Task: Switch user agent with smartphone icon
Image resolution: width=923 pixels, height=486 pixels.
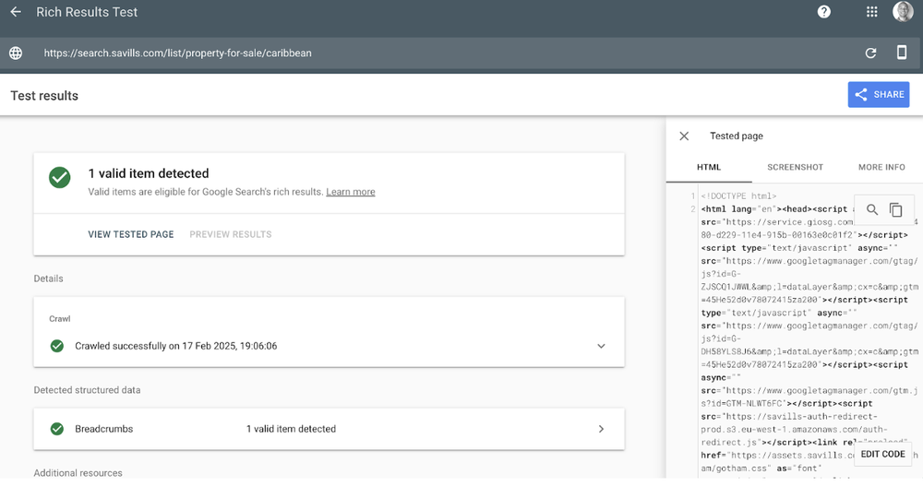Action: pos(901,53)
